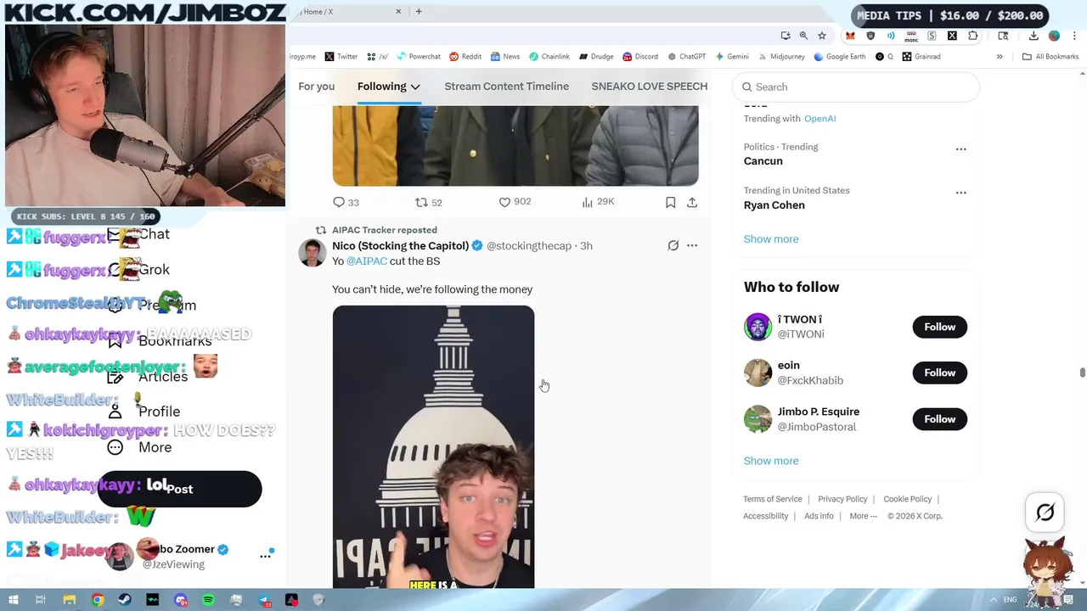Click the Windows Start button
The image size is (1087, 611).
(14, 600)
